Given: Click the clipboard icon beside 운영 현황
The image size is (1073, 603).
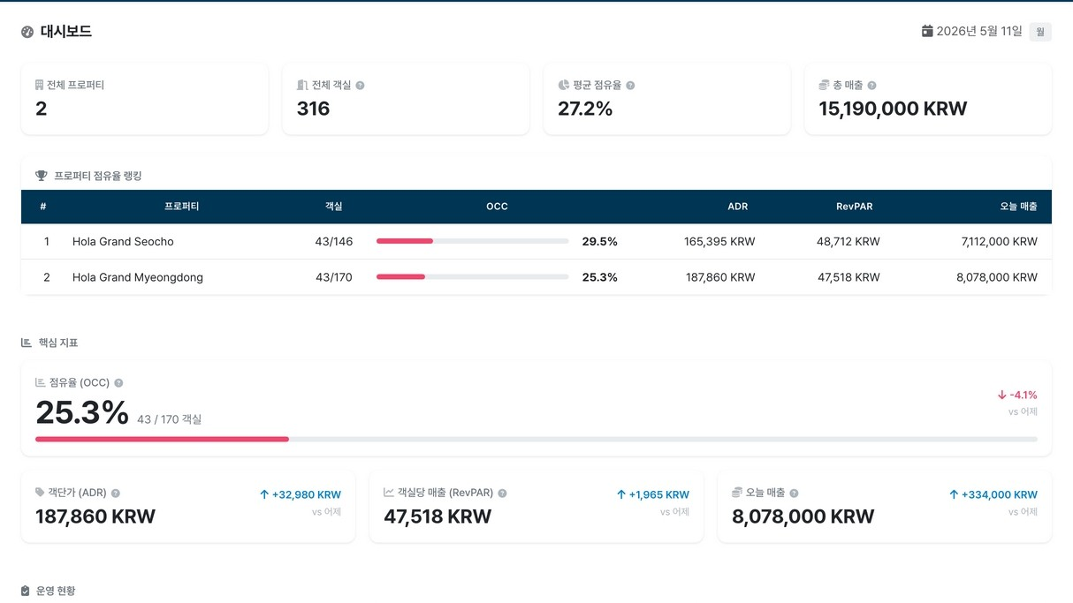Looking at the screenshot, I should click(26, 591).
